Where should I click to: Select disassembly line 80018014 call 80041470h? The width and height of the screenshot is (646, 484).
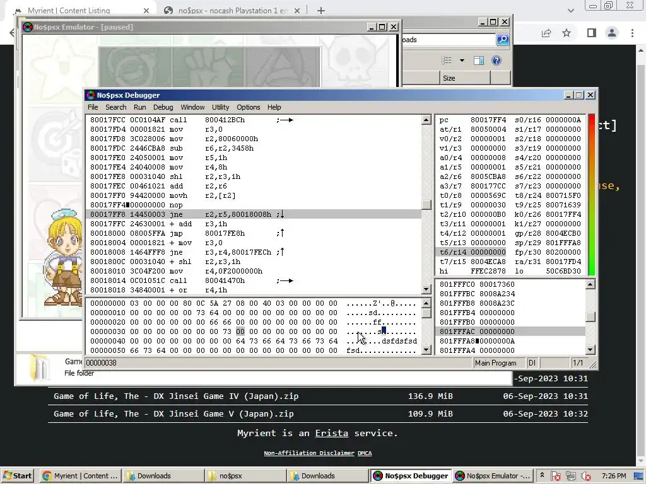[254, 280]
